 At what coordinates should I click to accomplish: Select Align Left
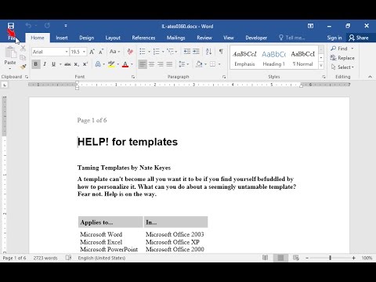tap(143, 64)
